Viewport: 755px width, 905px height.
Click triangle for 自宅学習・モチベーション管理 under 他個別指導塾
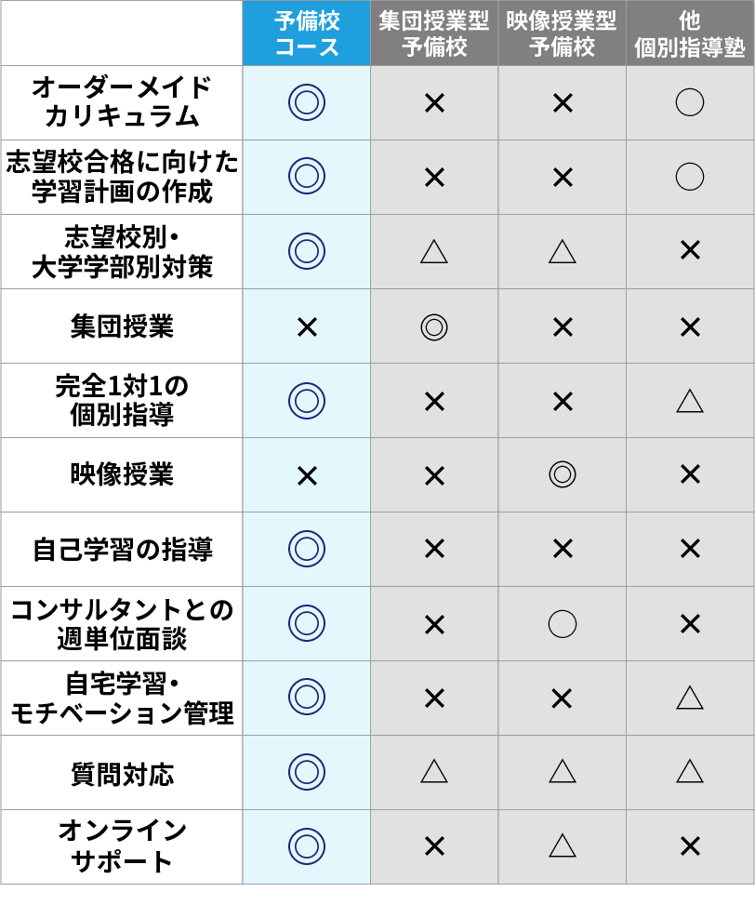click(690, 698)
